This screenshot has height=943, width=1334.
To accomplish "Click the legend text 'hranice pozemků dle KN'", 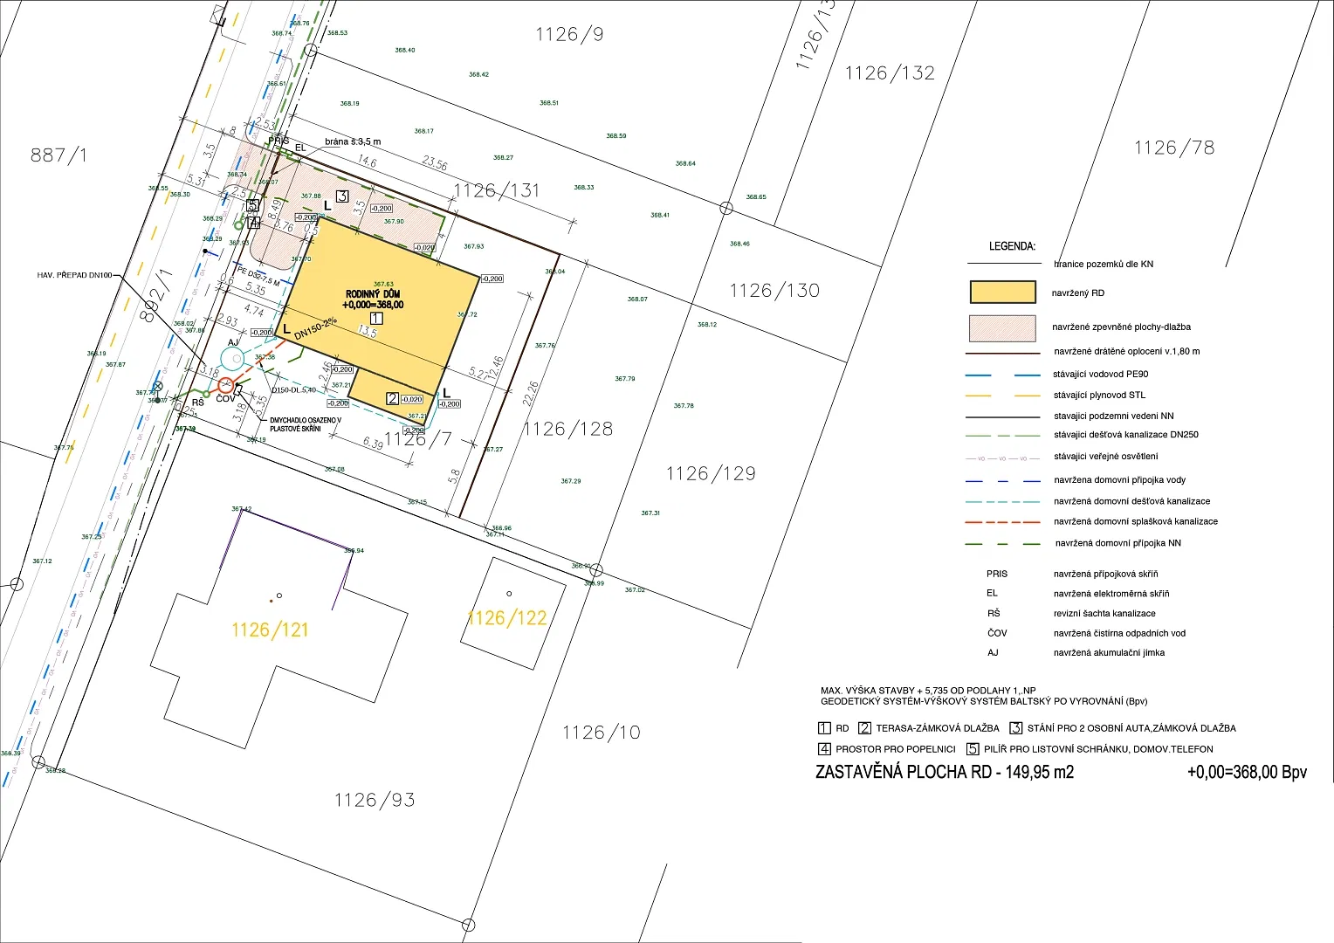I will point(1104,264).
